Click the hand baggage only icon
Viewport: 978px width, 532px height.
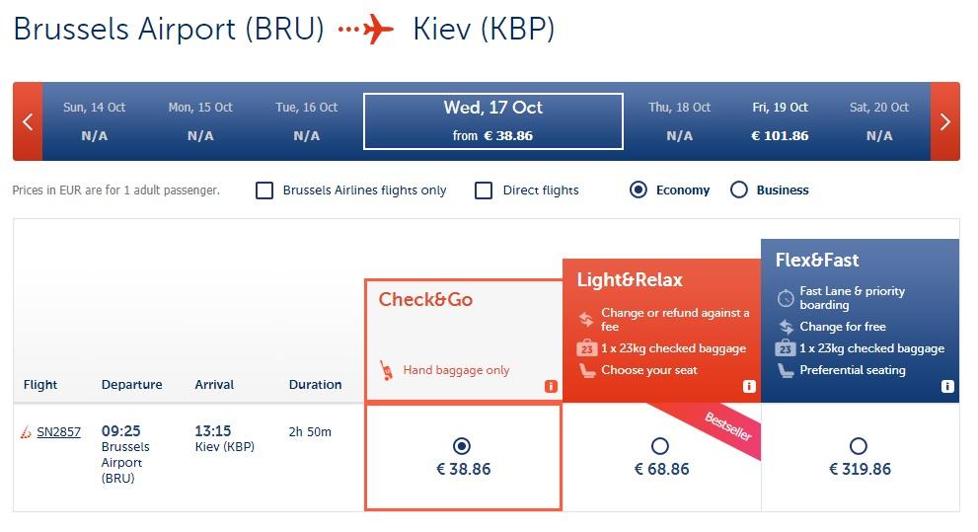pos(386,370)
